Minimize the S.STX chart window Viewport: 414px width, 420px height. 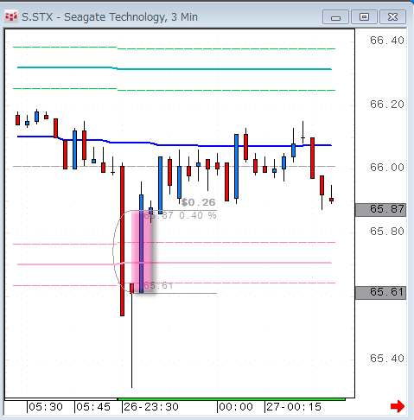pyautogui.click(x=335, y=17)
